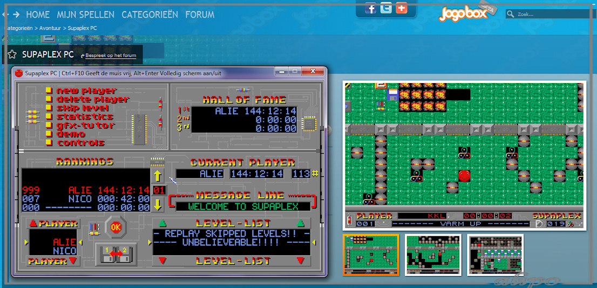Click ranking row 'ALIE 144:12:14'
Image resolution: width=597 pixels, height=288 pixels.
86,190
